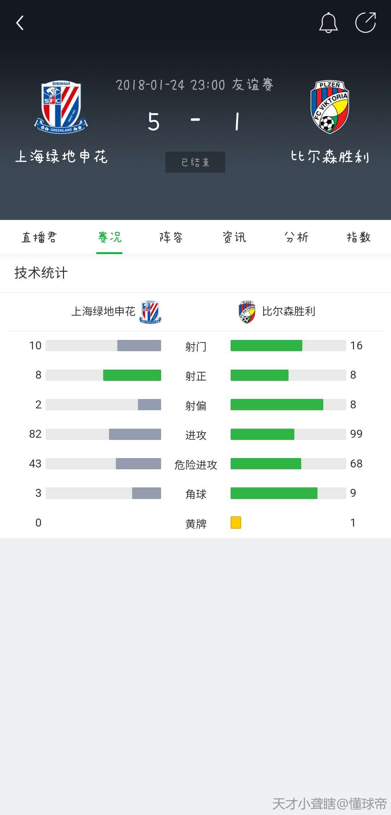The image size is (391, 815).
Task: Tap the share icon
Action: (365, 23)
